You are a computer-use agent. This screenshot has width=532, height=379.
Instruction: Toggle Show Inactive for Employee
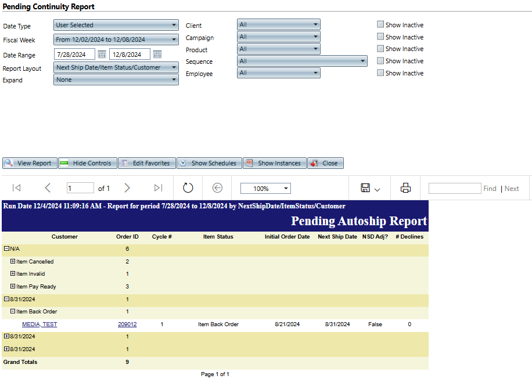click(380, 73)
